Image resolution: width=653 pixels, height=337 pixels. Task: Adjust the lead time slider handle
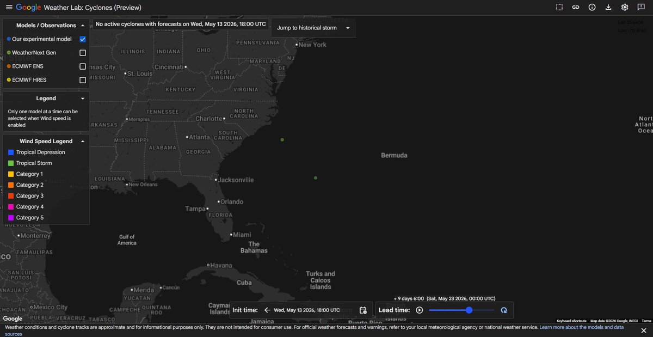point(469,310)
